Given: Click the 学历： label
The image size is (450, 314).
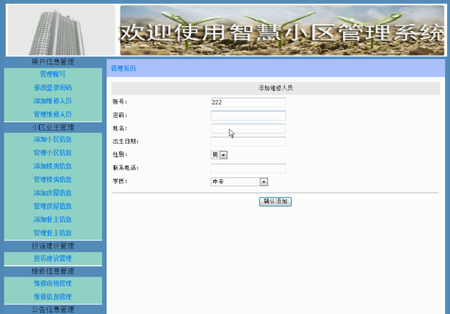Looking at the screenshot, I should tap(120, 181).
